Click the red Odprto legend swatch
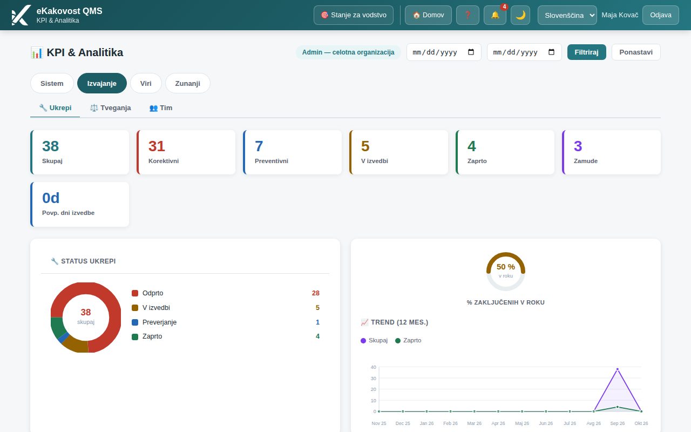Screen dimensions: 691x432 click(135, 293)
